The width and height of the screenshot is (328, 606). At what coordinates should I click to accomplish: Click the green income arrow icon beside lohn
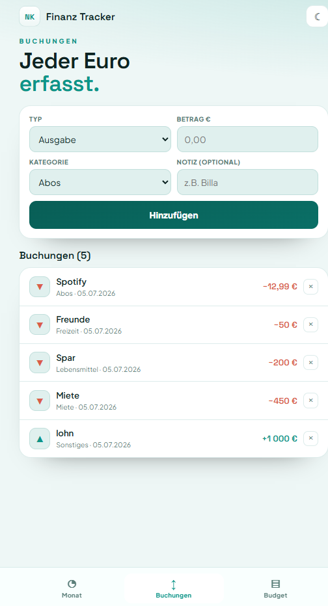(x=40, y=439)
